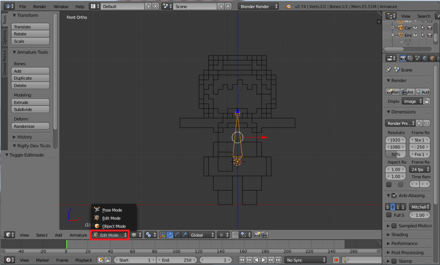440x265 pixels.
Task: Select the translate manipulator arrow icon
Action: click(x=170, y=235)
